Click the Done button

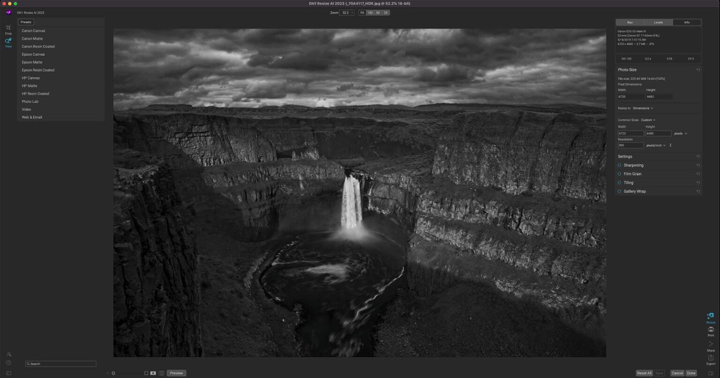(x=691, y=373)
